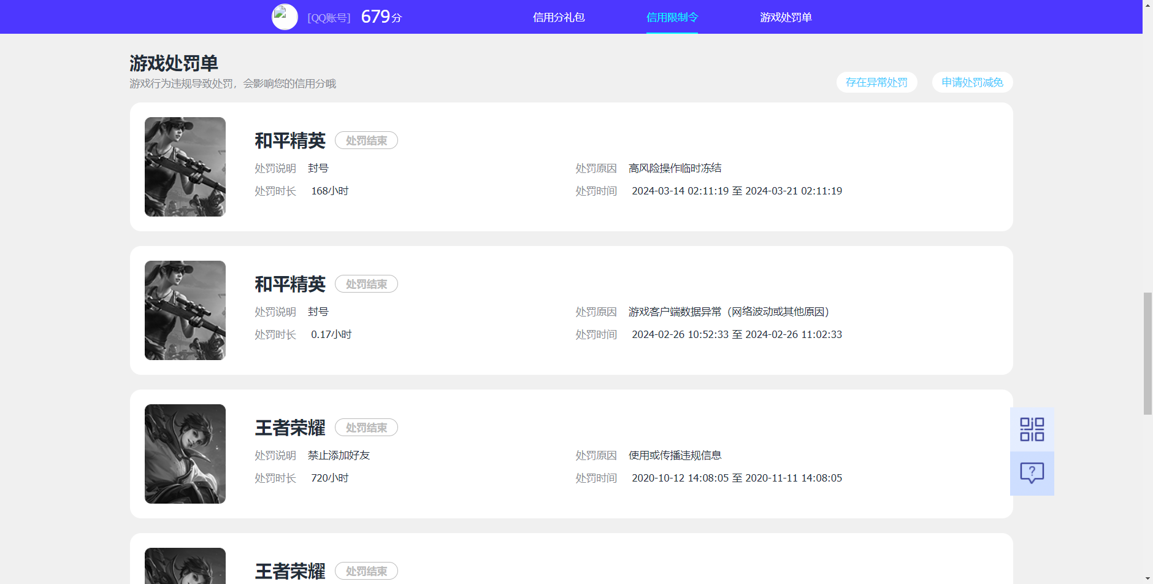Click the subtitle 游戏行为违规导致处罚，会影响您的信用分哦

(x=232, y=83)
